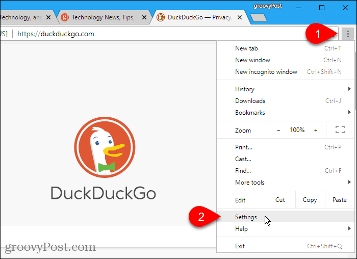Open a new tab with the tab-strip button
The width and height of the screenshot is (357, 259).
259,18
